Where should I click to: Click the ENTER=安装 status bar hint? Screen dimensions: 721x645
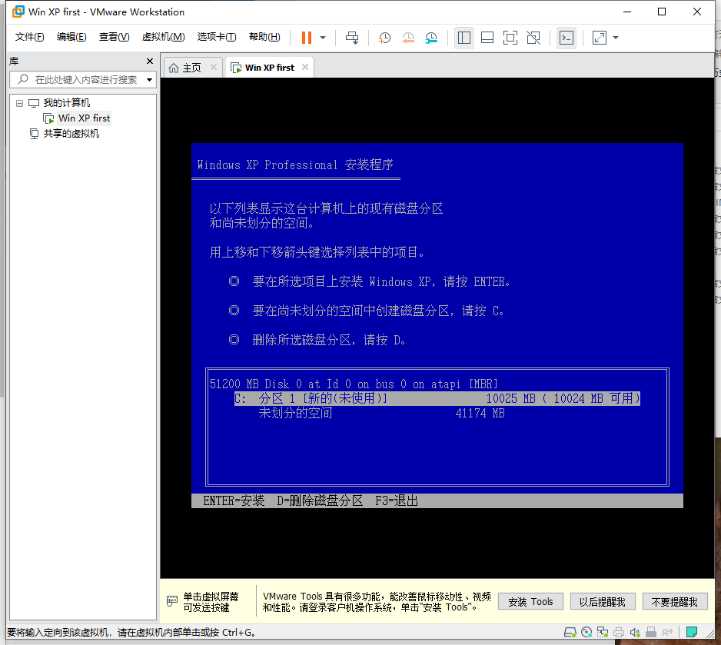(x=234, y=500)
